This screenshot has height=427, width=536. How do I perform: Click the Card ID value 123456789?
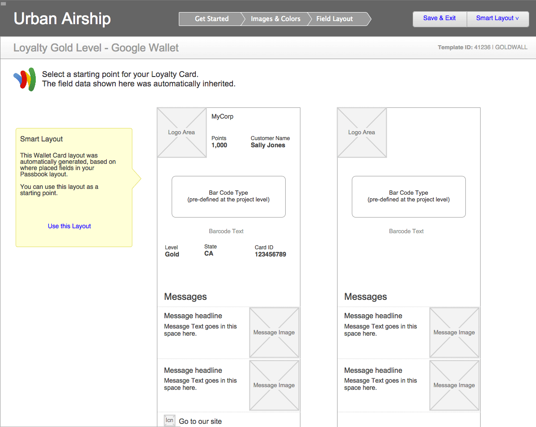pyautogui.click(x=270, y=254)
